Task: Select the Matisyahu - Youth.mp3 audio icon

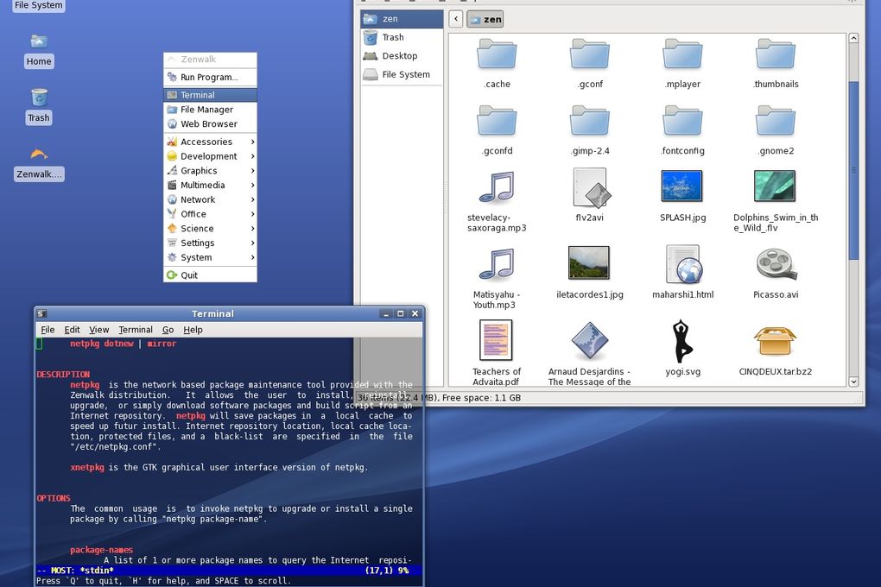Action: tap(497, 264)
